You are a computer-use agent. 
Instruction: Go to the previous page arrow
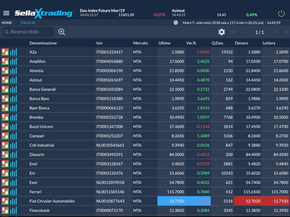(245, 32)
